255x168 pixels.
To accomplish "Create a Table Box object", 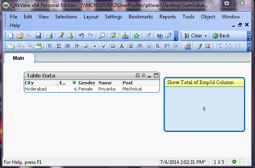I will click(68, 46).
